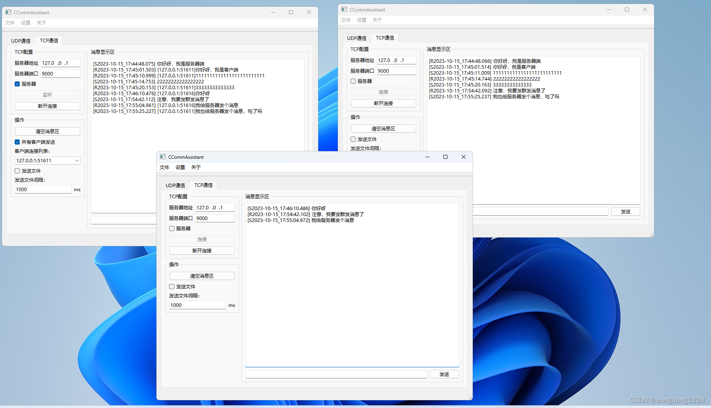
Task: Switch to UDP通信 tab in the left window
Action: 21,41
